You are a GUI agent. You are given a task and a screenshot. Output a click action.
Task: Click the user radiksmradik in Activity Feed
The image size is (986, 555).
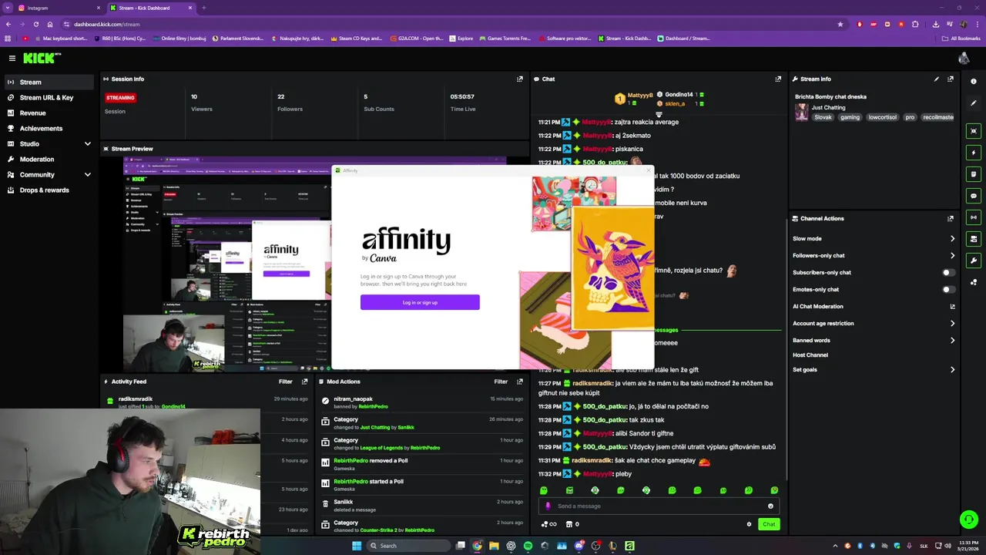(x=136, y=399)
